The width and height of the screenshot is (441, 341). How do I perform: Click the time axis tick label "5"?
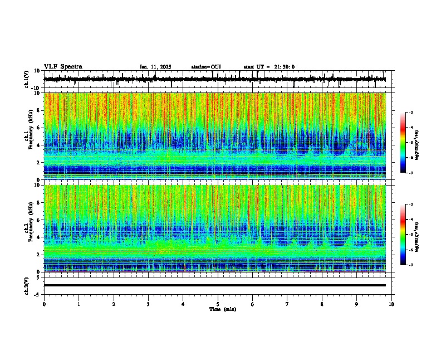click(218, 304)
